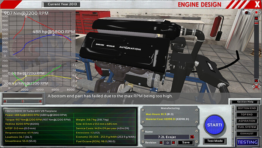Screen dimensions: 262x148
Task: Click left arrow of horizontal slider
Action: point(5,101)
